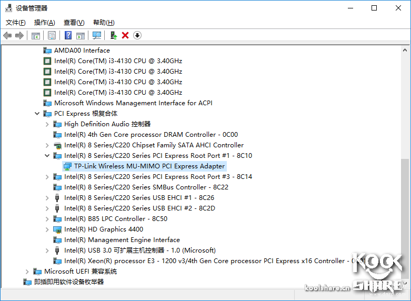The height and width of the screenshot is (301, 411).
Task: Expand High Definition Audio 控制器 node
Action: (x=47, y=124)
